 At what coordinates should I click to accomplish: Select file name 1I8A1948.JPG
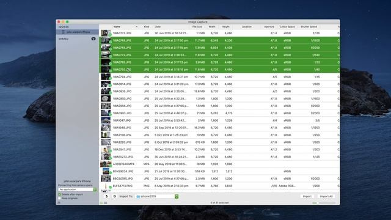click(122, 128)
